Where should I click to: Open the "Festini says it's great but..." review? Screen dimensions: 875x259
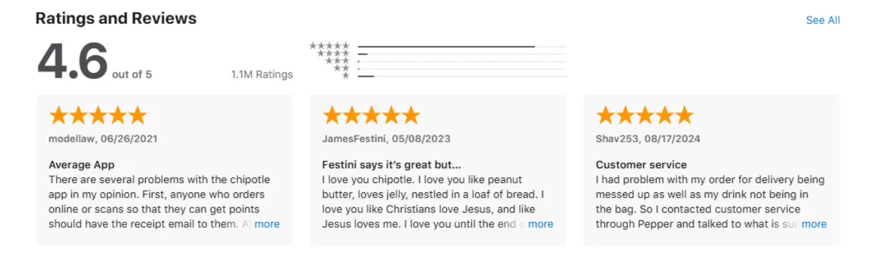391,164
